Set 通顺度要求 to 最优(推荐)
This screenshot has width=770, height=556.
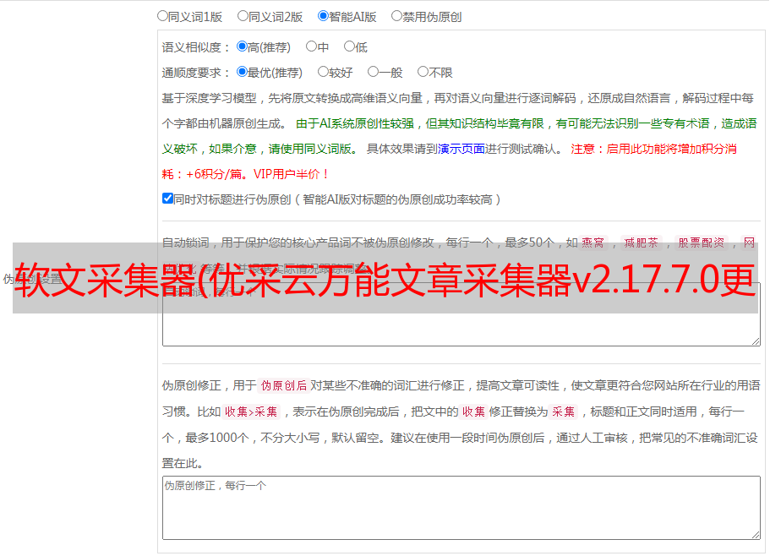tap(242, 72)
